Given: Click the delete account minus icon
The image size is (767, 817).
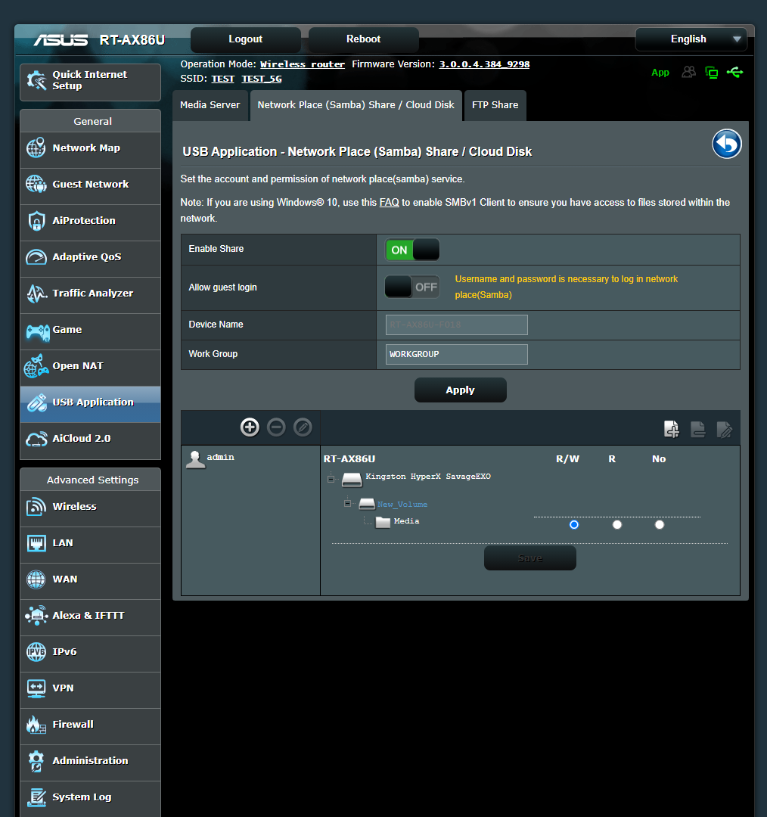Looking at the screenshot, I should click(276, 427).
